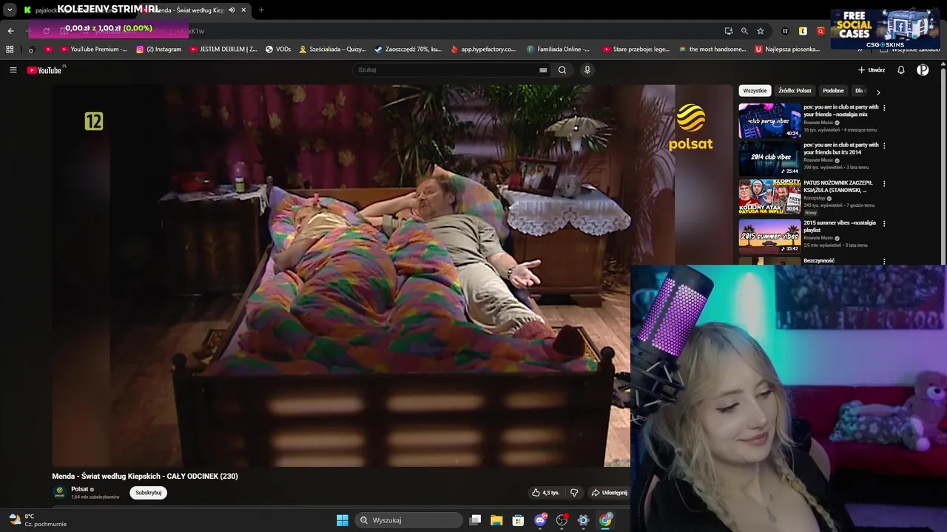Close the Menda - Świat według Kiepskich tab
Image resolution: width=947 pixels, height=532 pixels.
pyautogui.click(x=243, y=10)
